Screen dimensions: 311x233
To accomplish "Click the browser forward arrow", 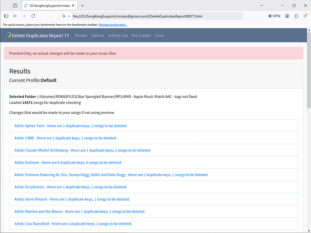I will click(x=24, y=16).
